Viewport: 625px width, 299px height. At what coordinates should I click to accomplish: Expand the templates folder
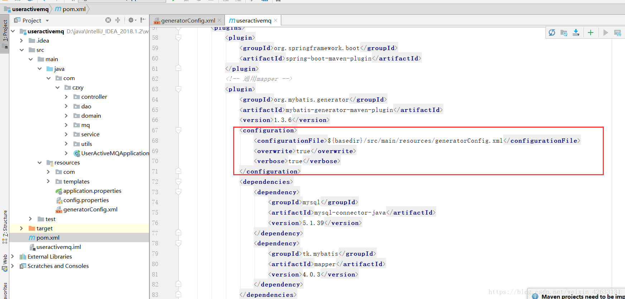tap(48, 181)
